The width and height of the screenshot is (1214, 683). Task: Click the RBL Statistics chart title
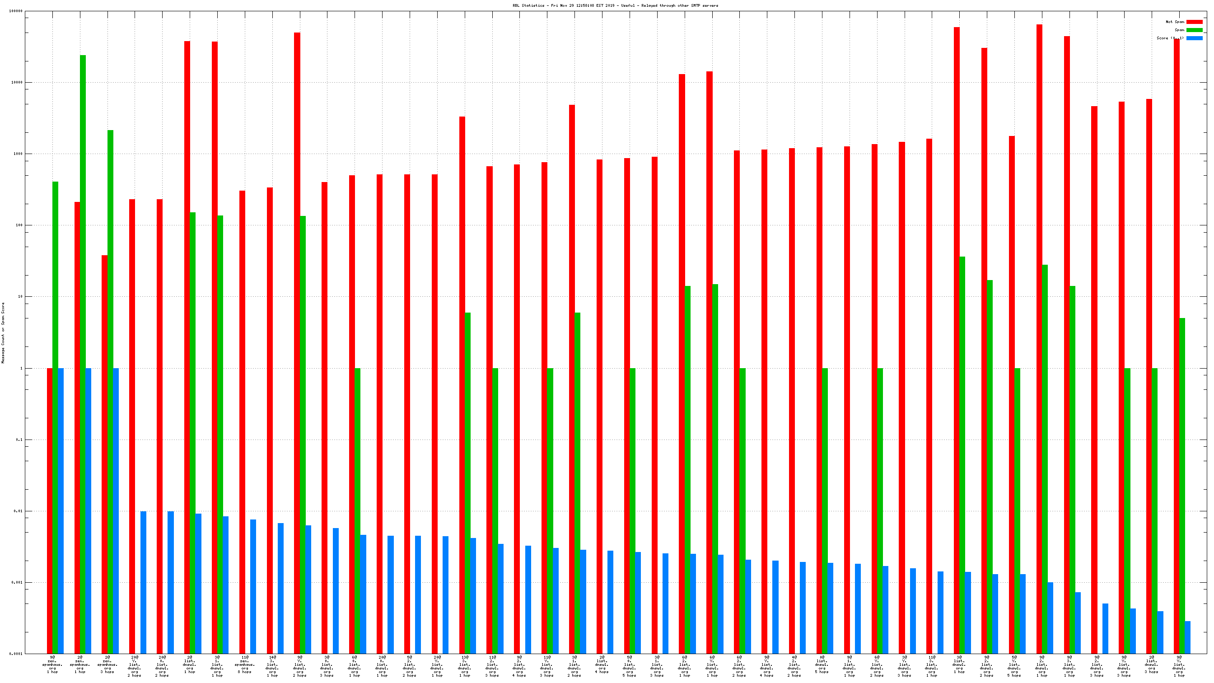[x=615, y=6]
